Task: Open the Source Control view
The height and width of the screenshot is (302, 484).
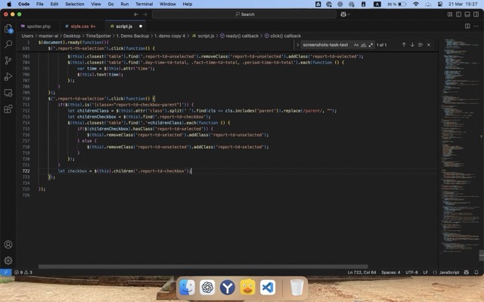Action: point(8,60)
